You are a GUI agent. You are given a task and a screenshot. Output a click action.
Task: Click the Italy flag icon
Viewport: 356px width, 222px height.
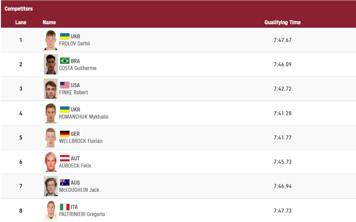tap(65, 207)
